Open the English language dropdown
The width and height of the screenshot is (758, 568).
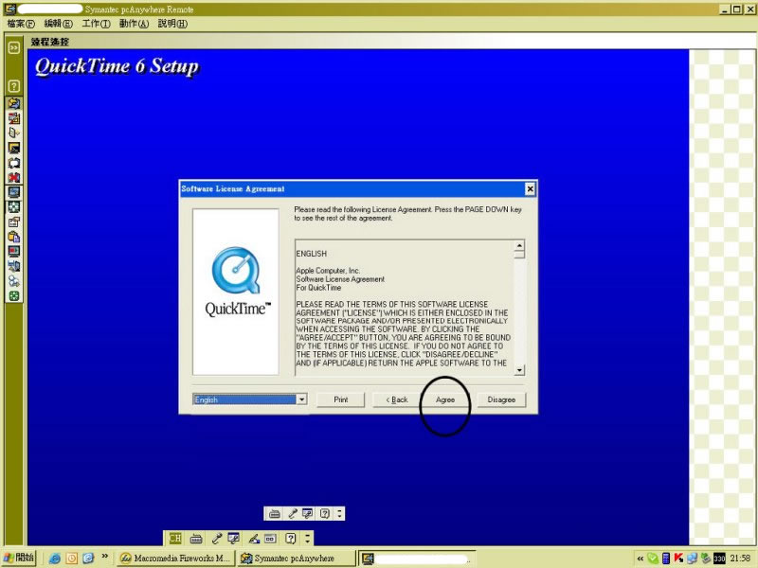pyautogui.click(x=301, y=399)
